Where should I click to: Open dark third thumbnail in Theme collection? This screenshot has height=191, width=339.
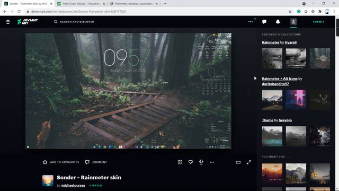320,136
